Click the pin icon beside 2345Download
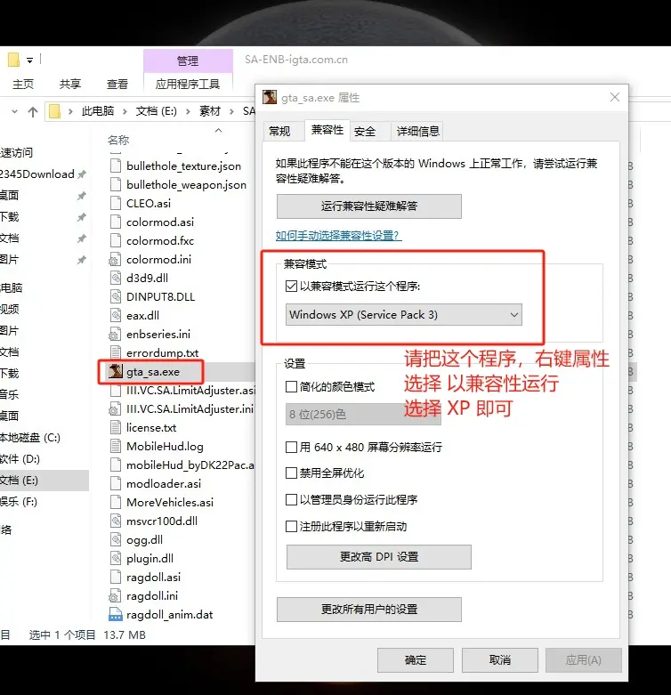 (82, 174)
